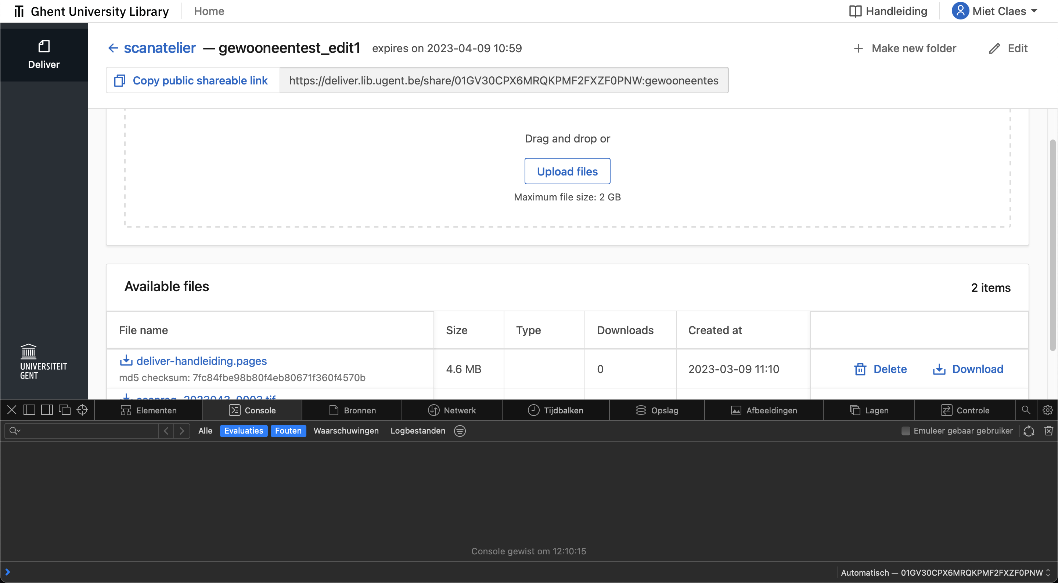This screenshot has width=1058, height=583.
Task: Copy the public shareable link
Action: click(191, 80)
